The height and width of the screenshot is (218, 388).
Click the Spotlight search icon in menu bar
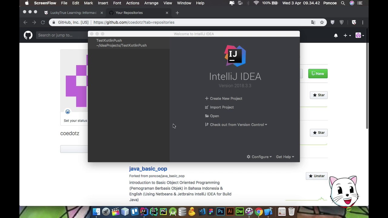click(343, 3)
